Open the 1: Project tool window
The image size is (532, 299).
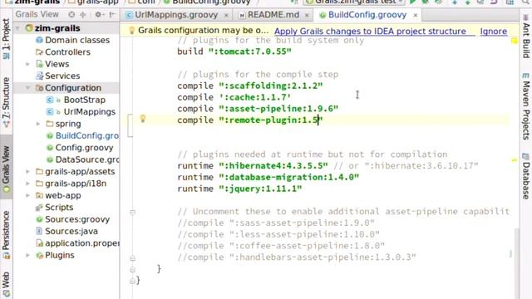pyautogui.click(x=6, y=38)
